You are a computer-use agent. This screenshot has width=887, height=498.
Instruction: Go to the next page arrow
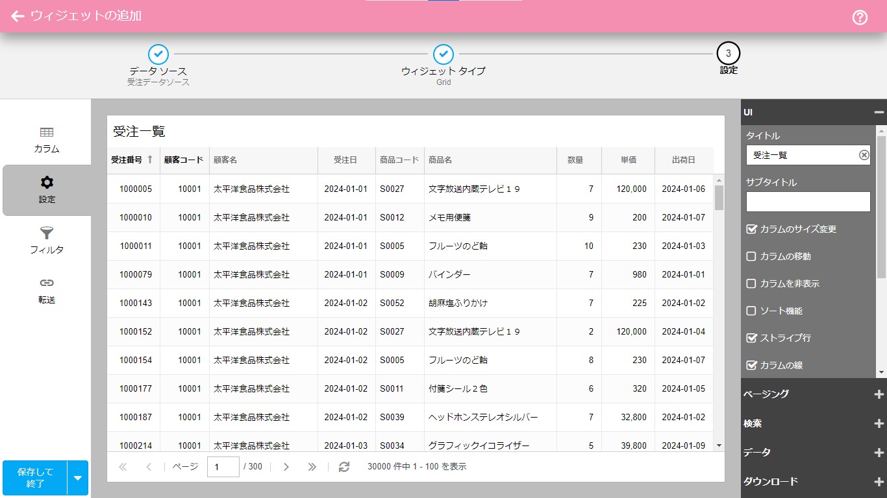[x=286, y=467]
